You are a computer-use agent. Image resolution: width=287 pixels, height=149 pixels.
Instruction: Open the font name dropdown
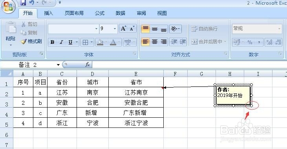96,29
